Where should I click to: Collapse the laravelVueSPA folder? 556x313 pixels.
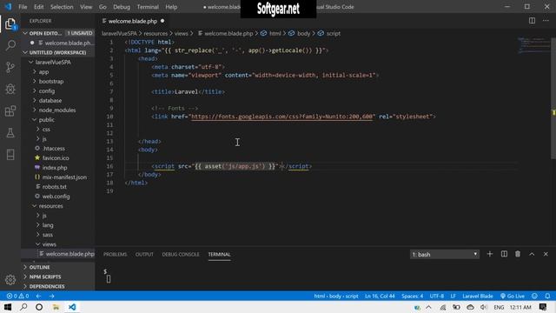[58, 62]
